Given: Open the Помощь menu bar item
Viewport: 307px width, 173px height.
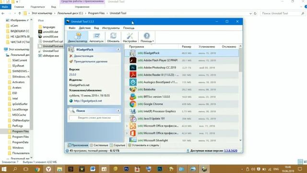Looking at the screenshot, I should click(129, 28).
